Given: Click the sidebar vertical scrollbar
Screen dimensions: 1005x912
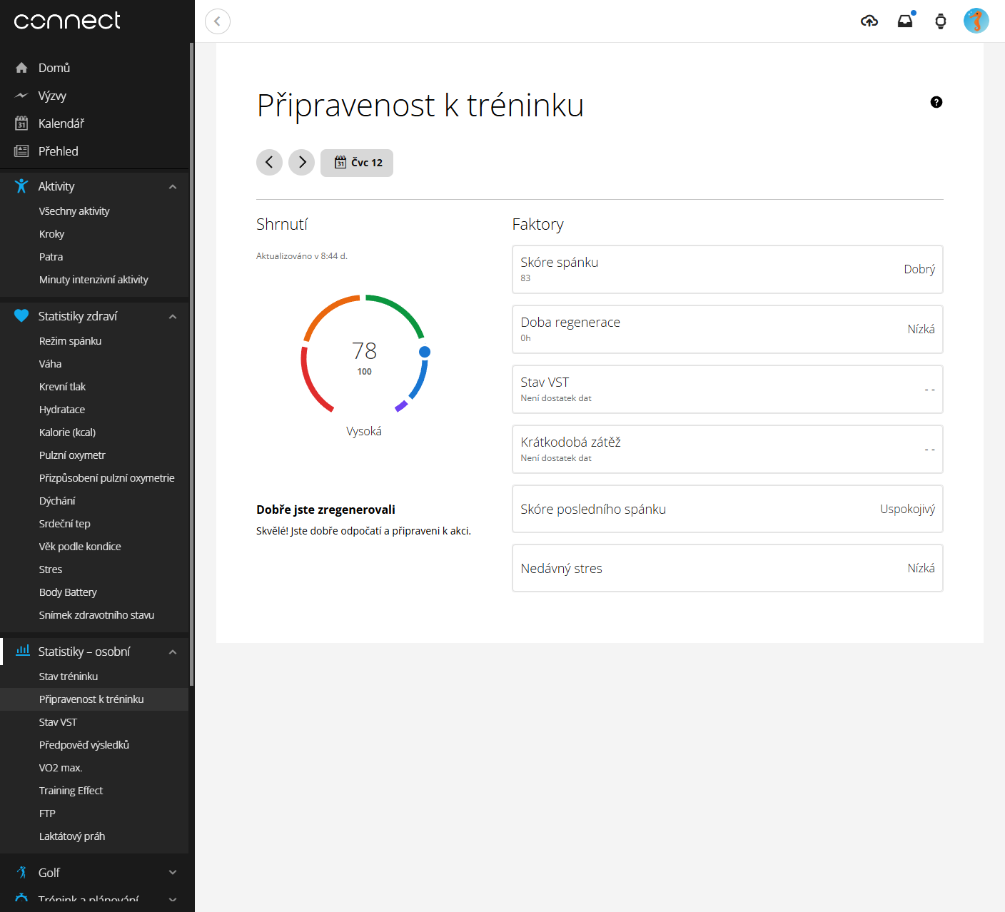Looking at the screenshot, I should pos(191,357).
